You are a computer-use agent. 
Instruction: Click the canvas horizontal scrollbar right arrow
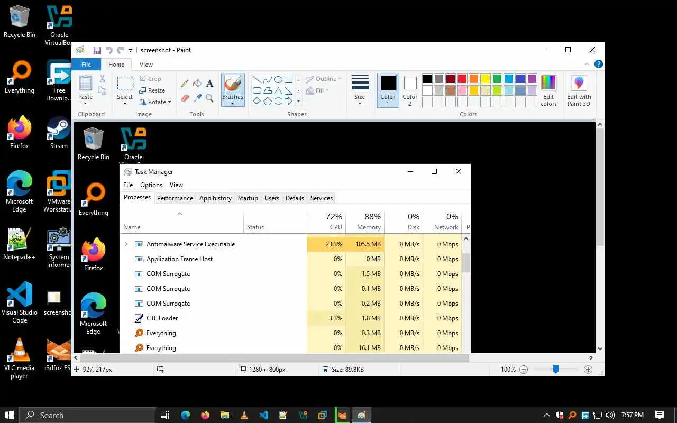[591, 357]
